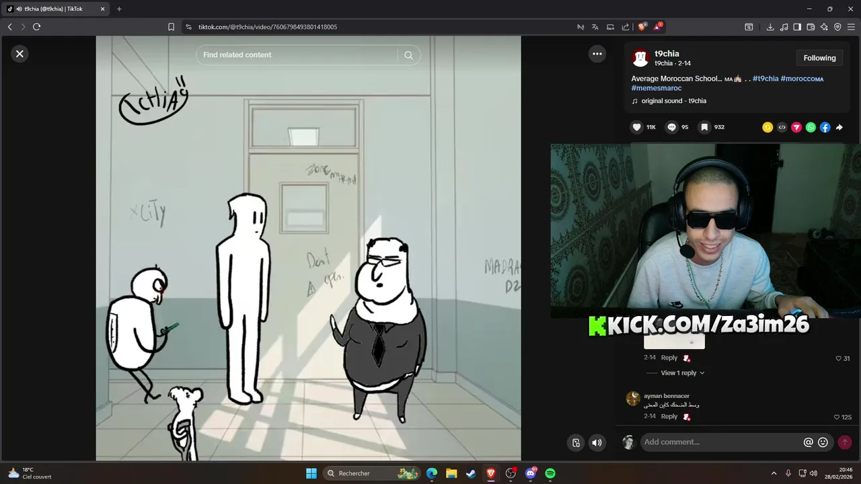Image resolution: width=861 pixels, height=484 pixels.
Task: Click the tiktok.com address bar URL
Action: click(268, 27)
